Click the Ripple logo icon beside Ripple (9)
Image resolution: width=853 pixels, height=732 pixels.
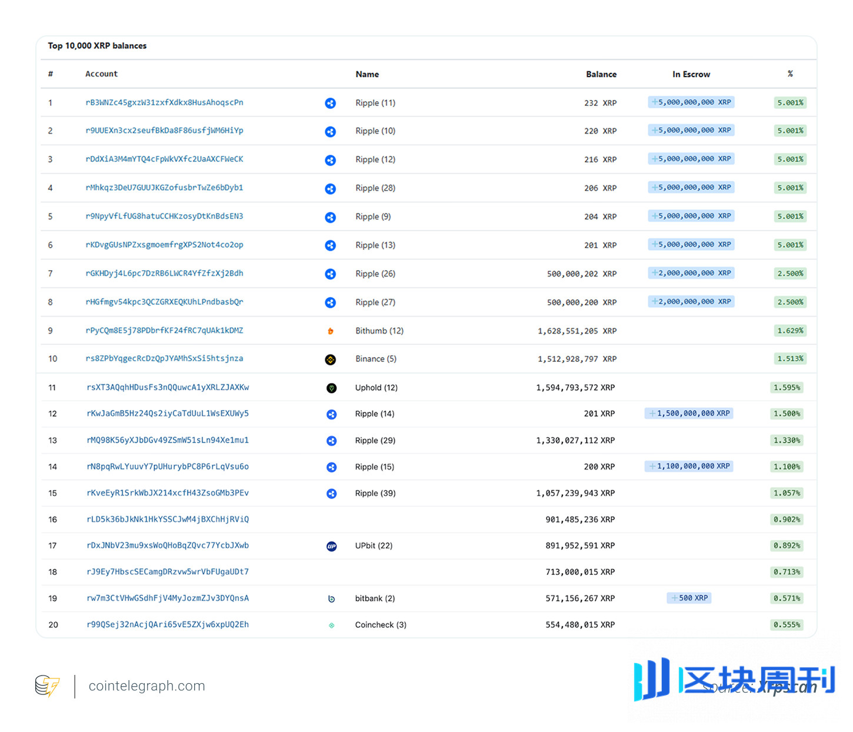pyautogui.click(x=331, y=217)
